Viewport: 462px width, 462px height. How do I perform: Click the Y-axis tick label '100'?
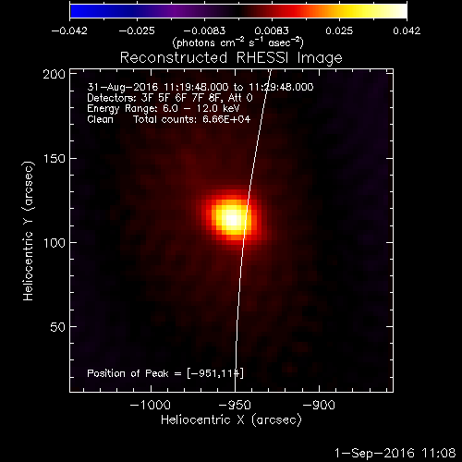click(x=55, y=243)
